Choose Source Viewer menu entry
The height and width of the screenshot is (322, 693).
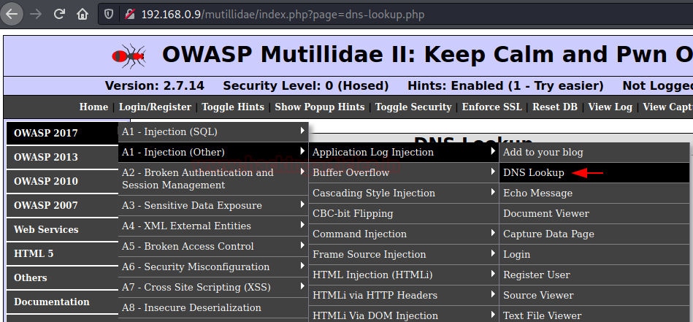[x=594, y=295]
